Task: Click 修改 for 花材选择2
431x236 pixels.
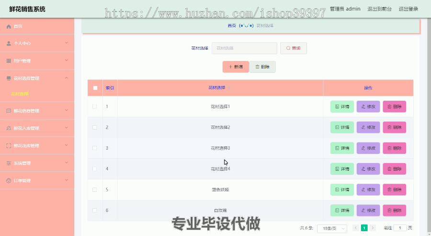Action: [368, 127]
